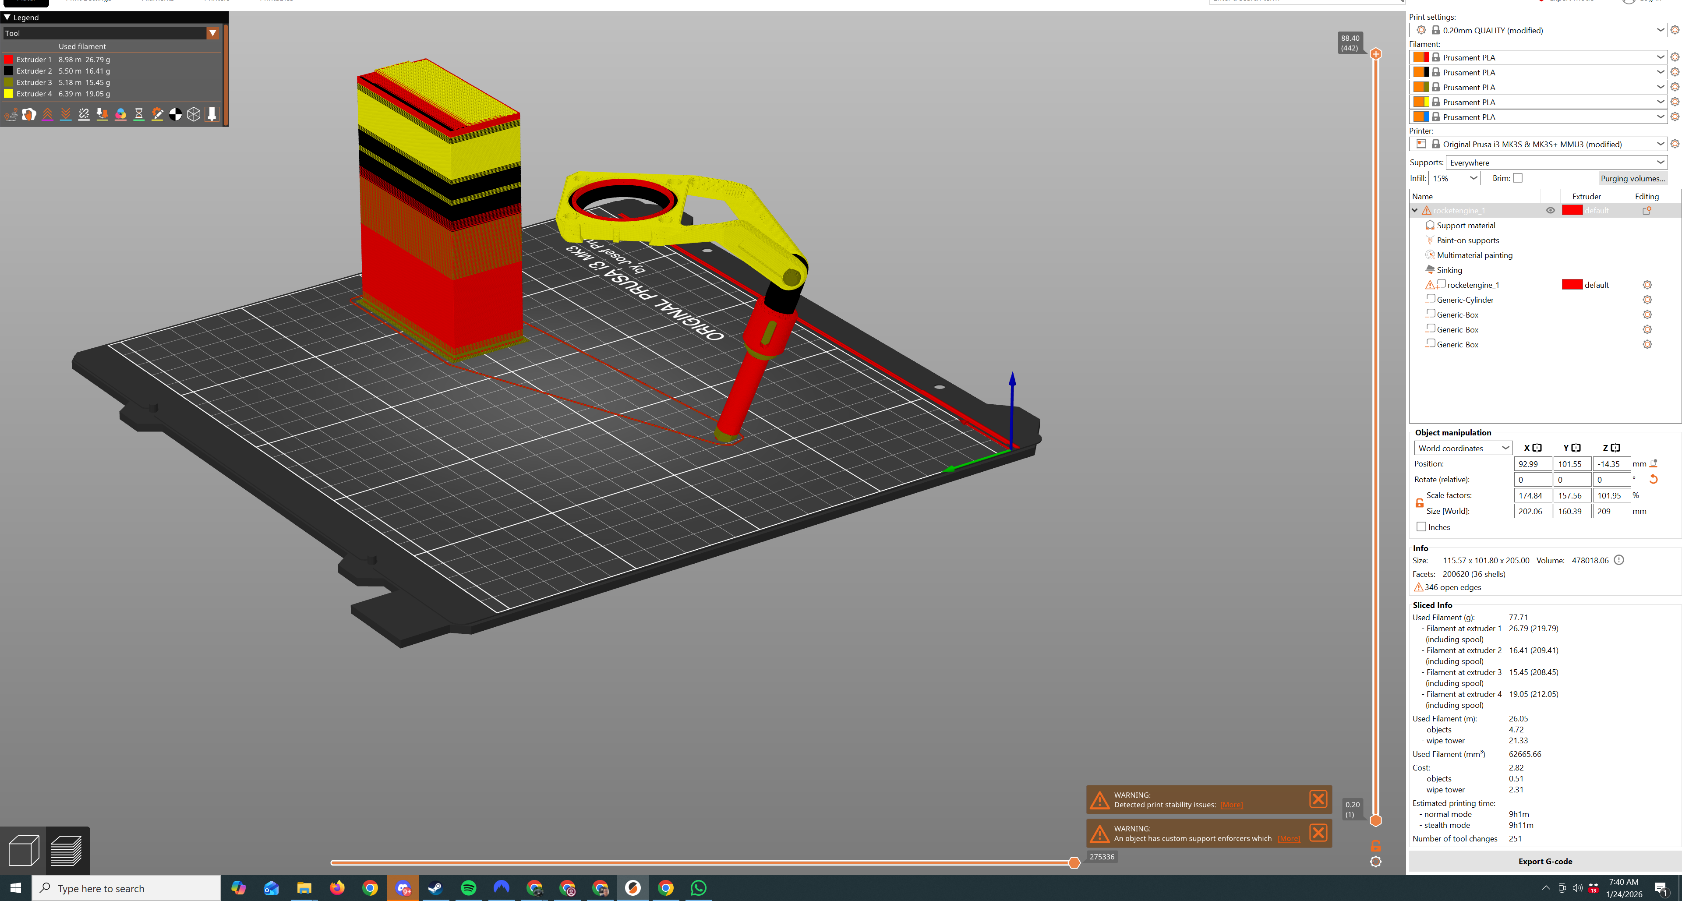Screen dimensions: 1682x901
Task: Toggle retractions visibility icon in legend
Action: [48, 114]
